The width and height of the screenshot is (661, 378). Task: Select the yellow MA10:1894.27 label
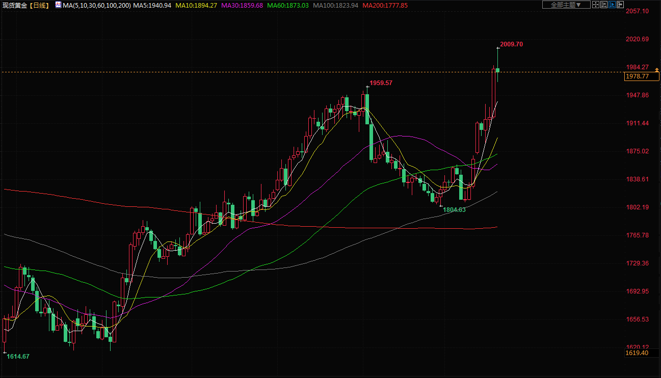pyautogui.click(x=197, y=5)
